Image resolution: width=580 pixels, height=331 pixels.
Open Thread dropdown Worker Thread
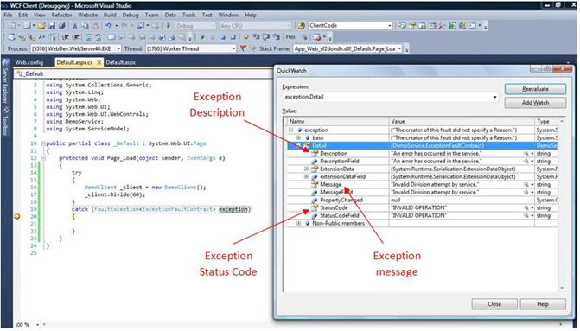coord(233,48)
